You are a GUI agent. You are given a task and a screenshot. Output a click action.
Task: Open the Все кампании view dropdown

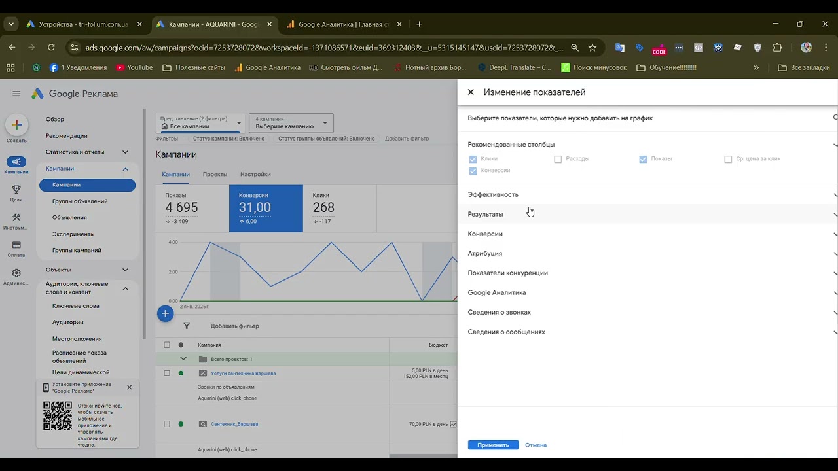coord(200,123)
